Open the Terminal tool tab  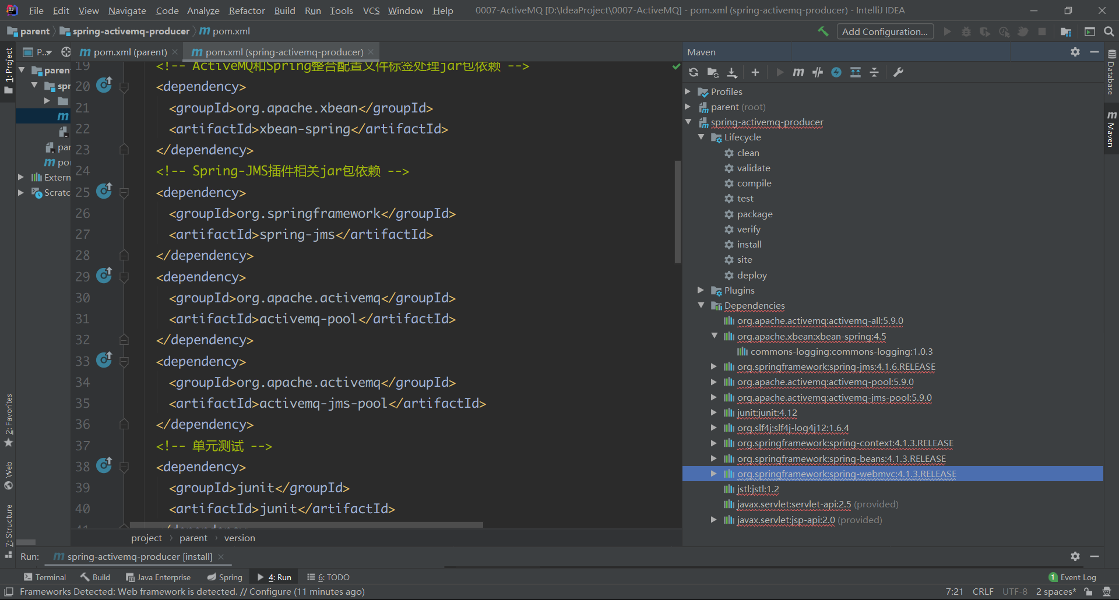point(45,577)
